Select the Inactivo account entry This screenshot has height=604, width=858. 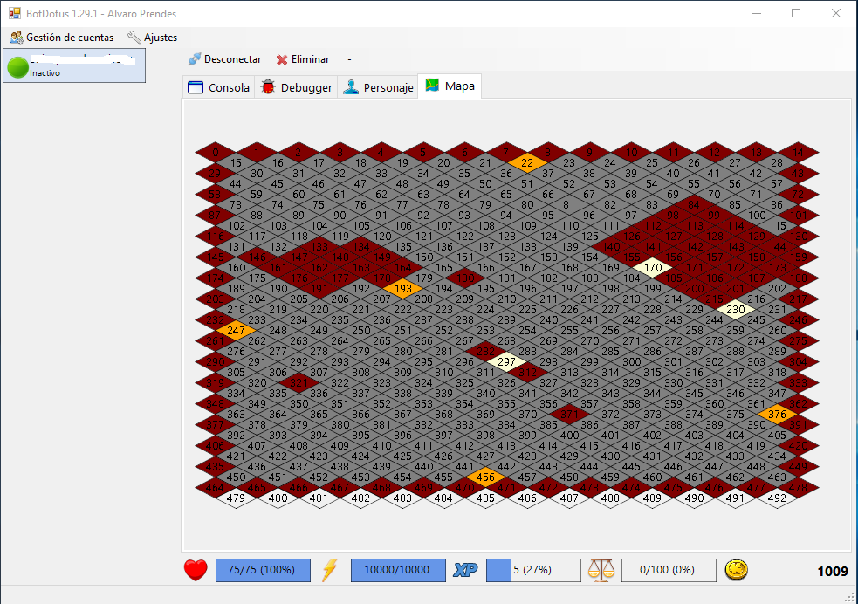(x=74, y=65)
